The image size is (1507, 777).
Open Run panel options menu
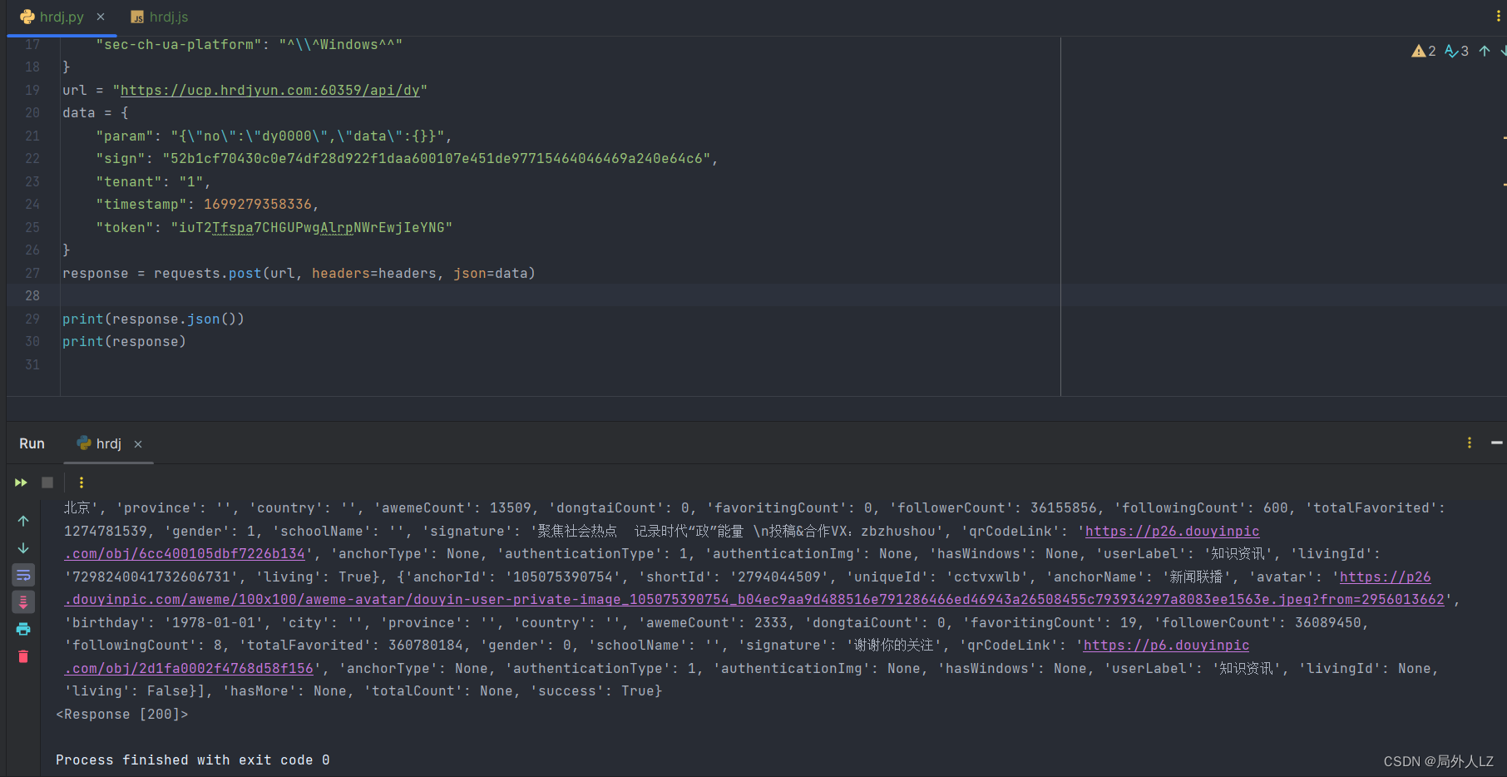click(1470, 443)
